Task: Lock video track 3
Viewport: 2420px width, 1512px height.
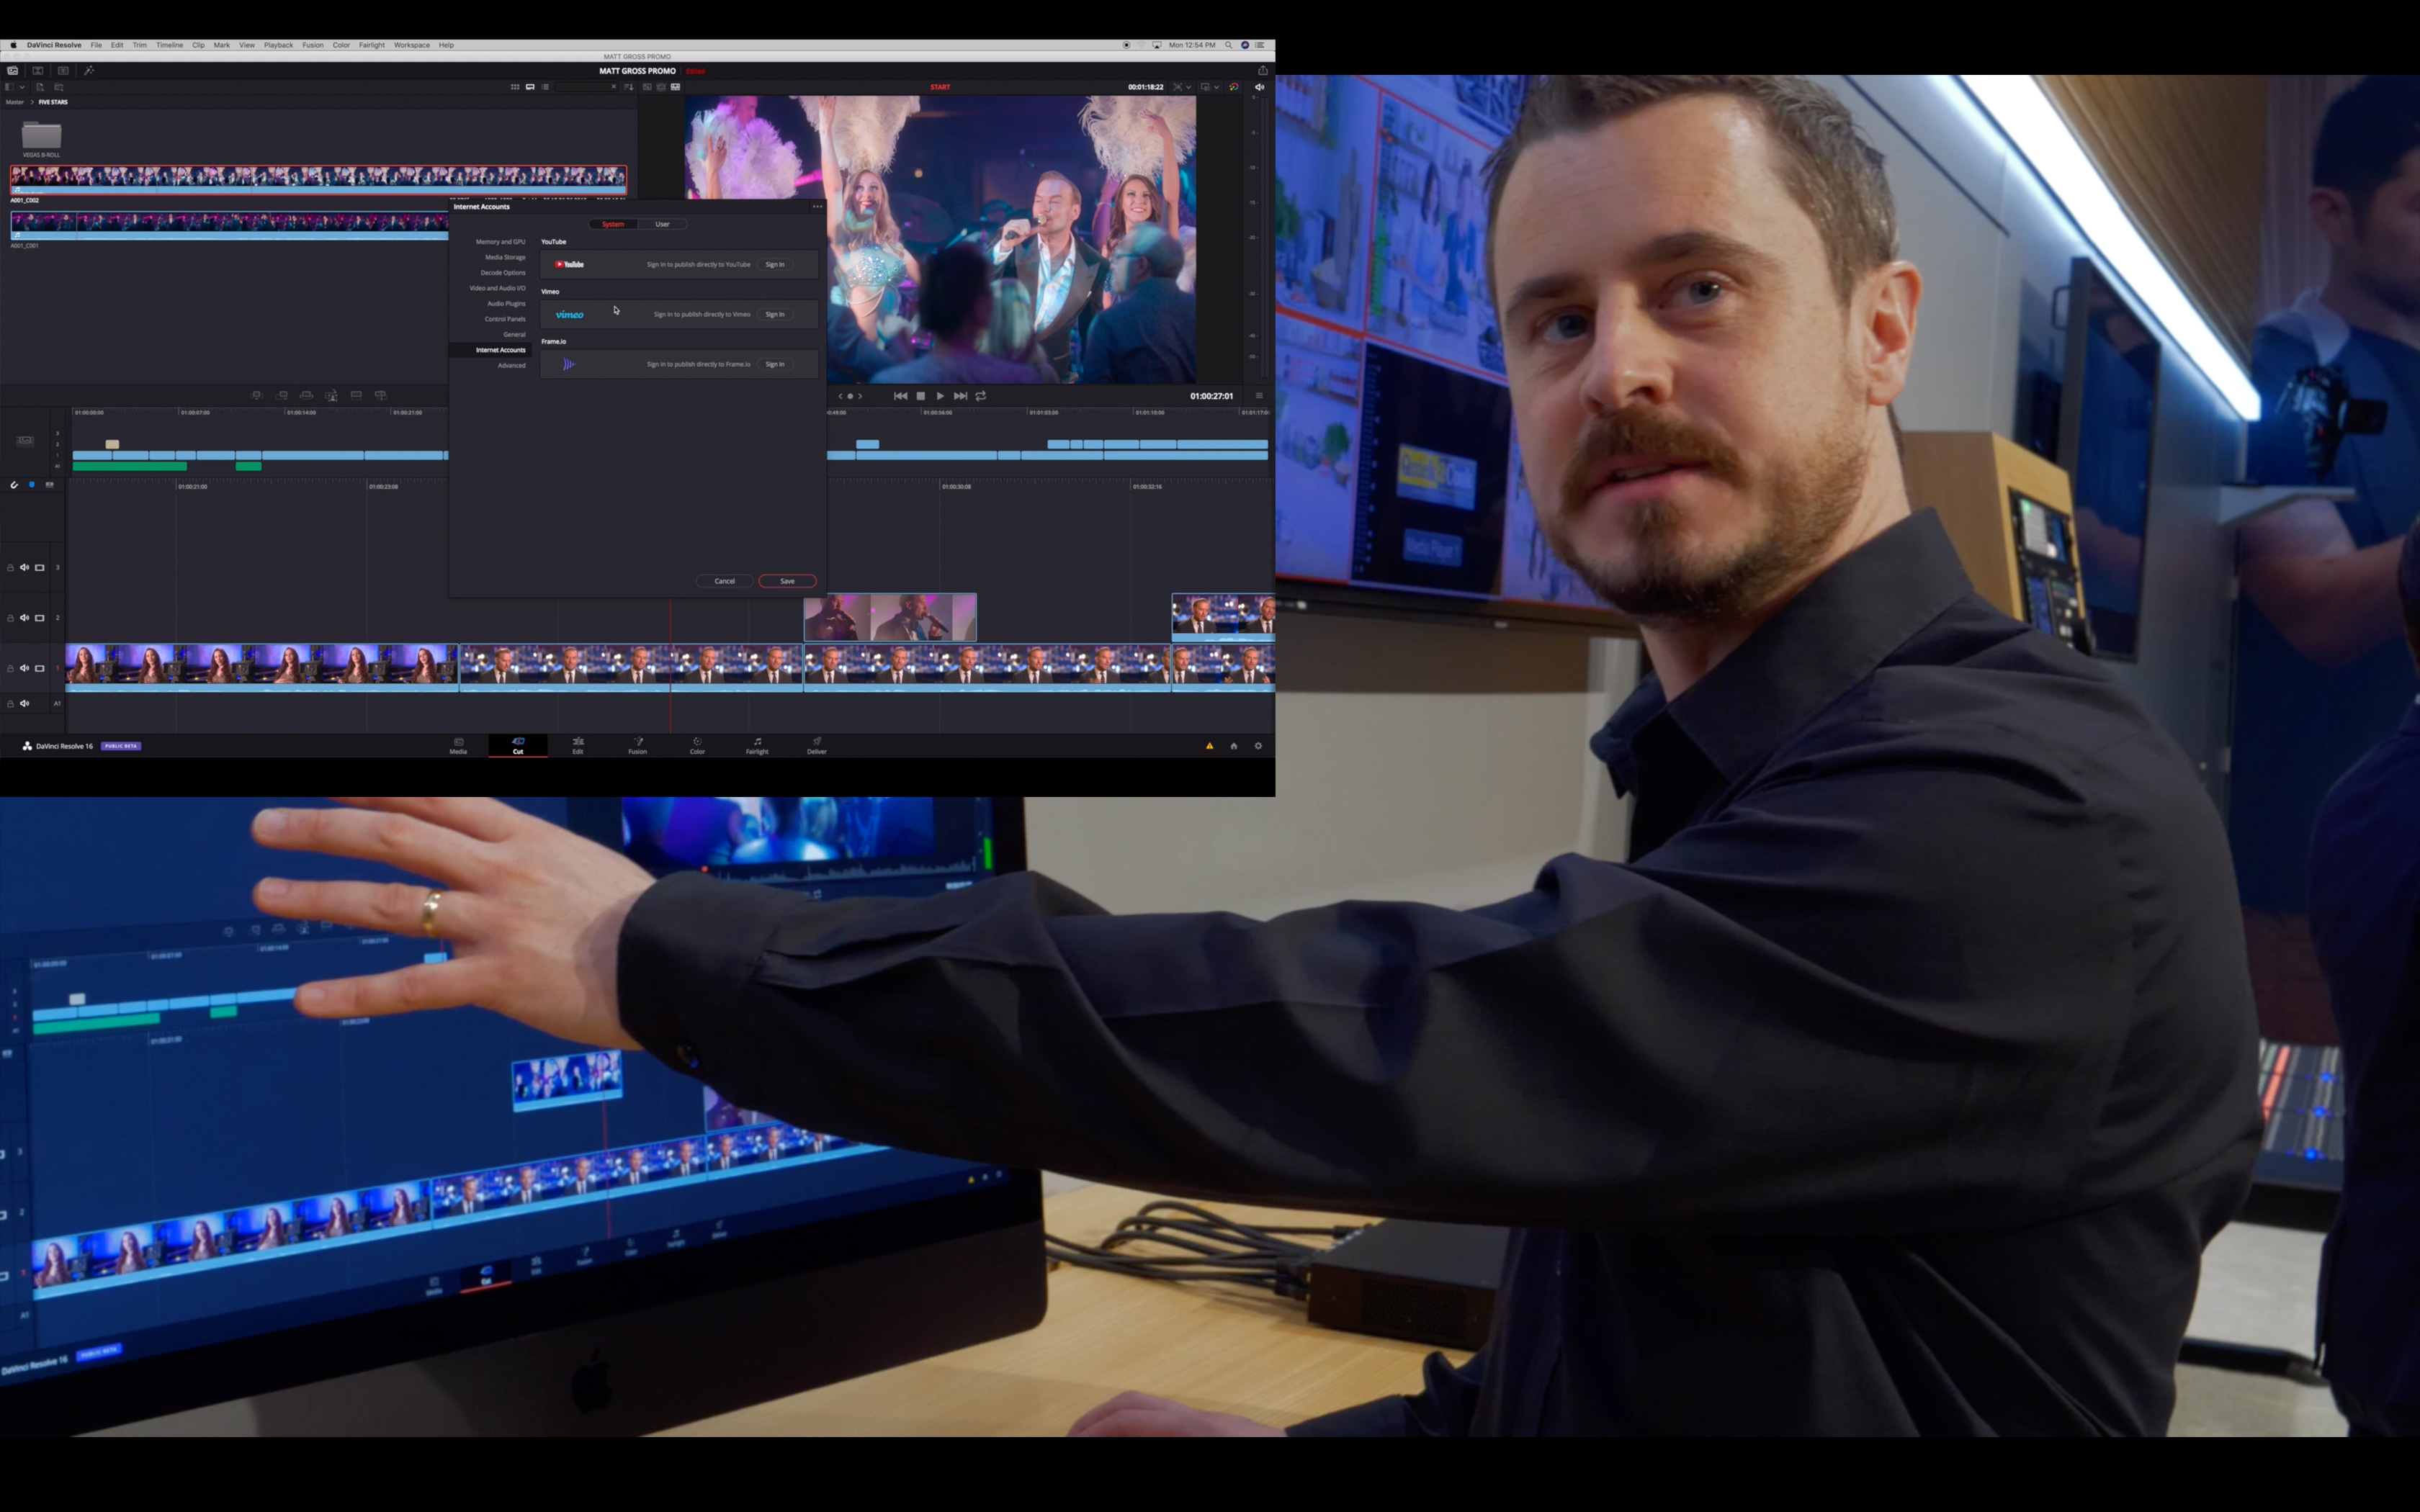Action: tap(10, 568)
